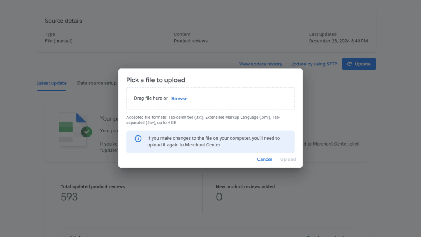Image resolution: width=421 pixels, height=237 pixels.
Task: Cancel the file upload dialog
Action: coord(264,159)
